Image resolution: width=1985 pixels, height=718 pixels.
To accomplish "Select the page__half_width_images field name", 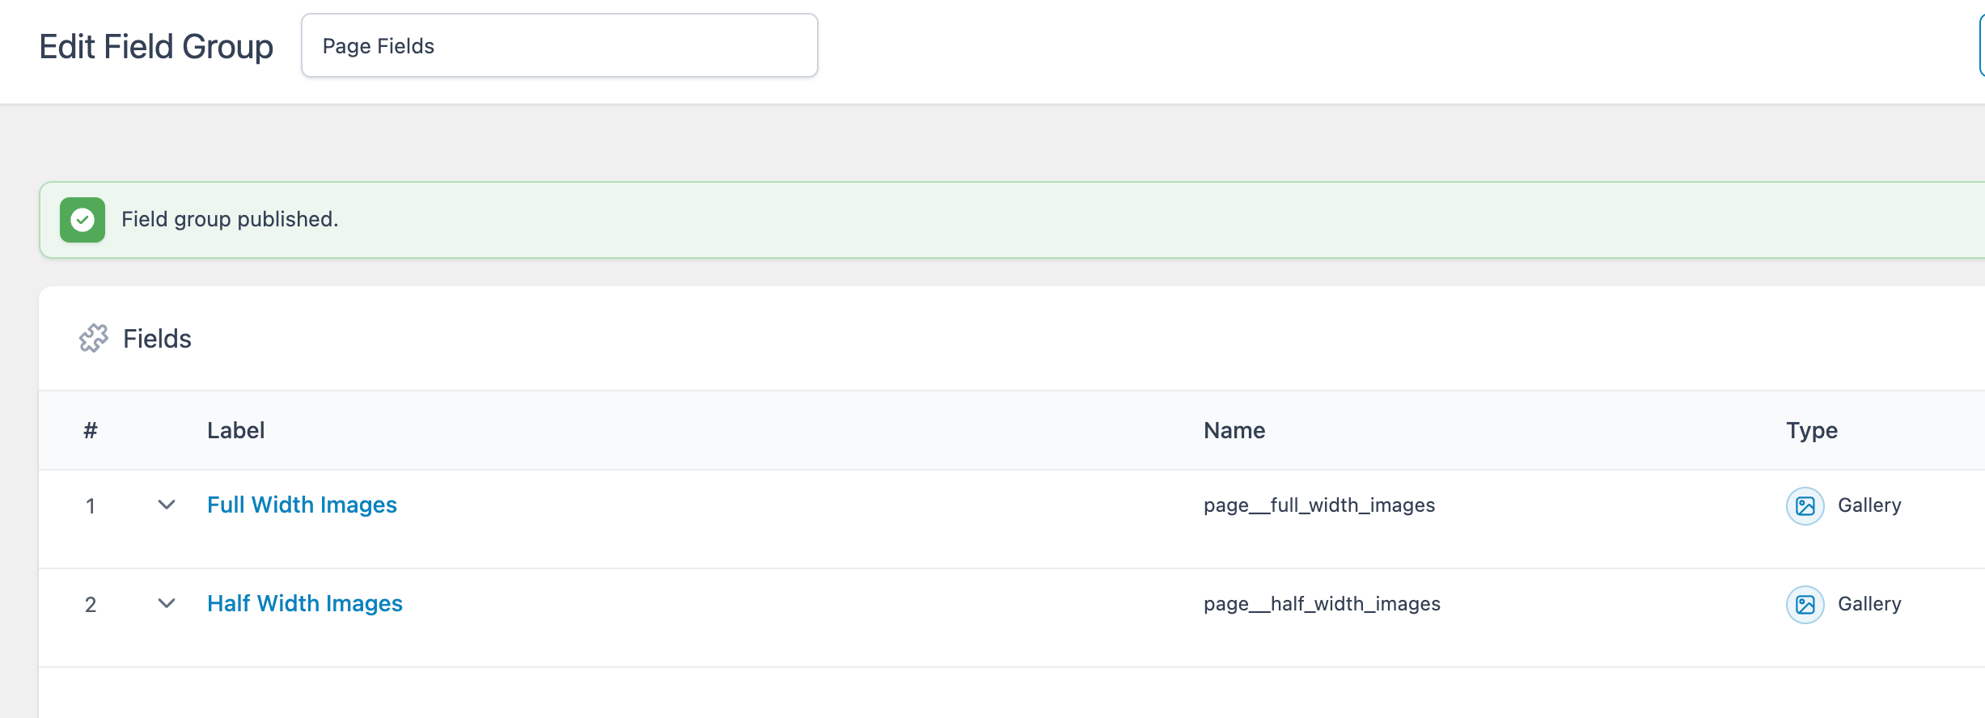I will click(x=1322, y=604).
